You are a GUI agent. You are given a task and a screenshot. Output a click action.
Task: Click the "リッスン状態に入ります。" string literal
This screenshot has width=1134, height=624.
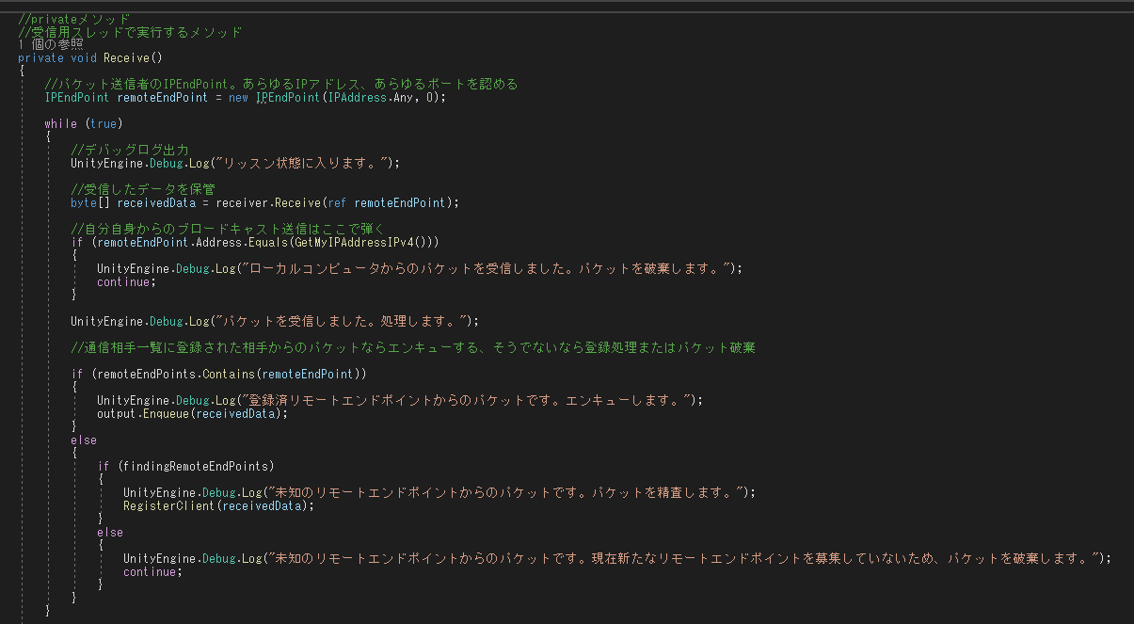(318, 163)
